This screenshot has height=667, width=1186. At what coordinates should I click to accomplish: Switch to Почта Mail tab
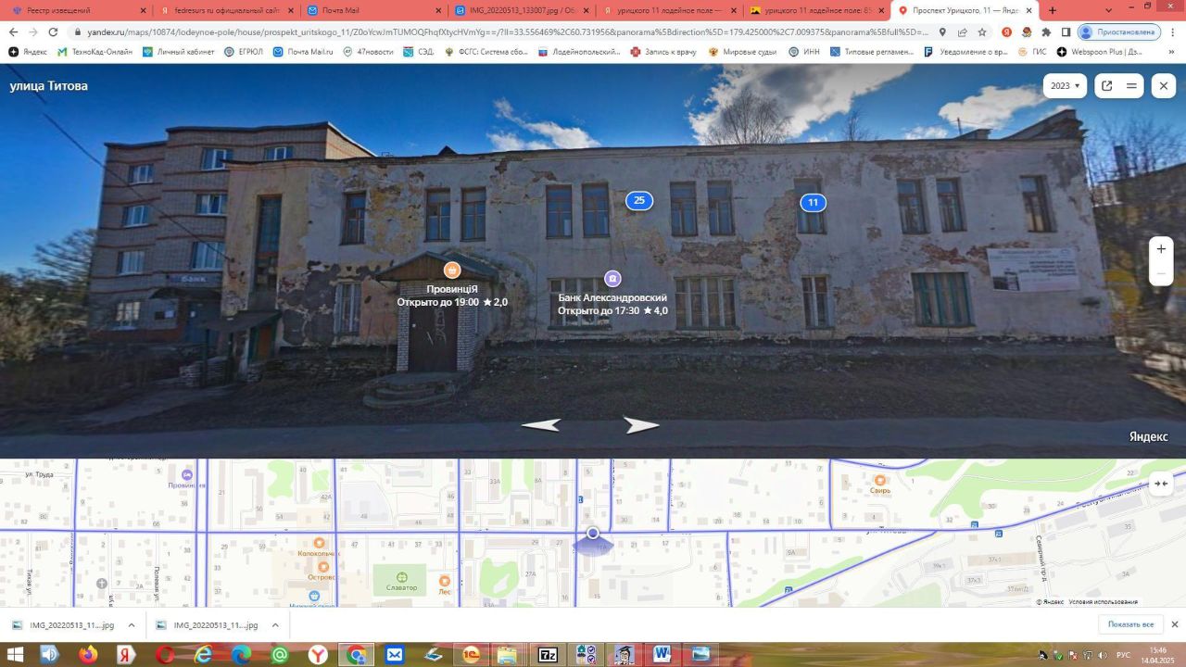click(374, 10)
